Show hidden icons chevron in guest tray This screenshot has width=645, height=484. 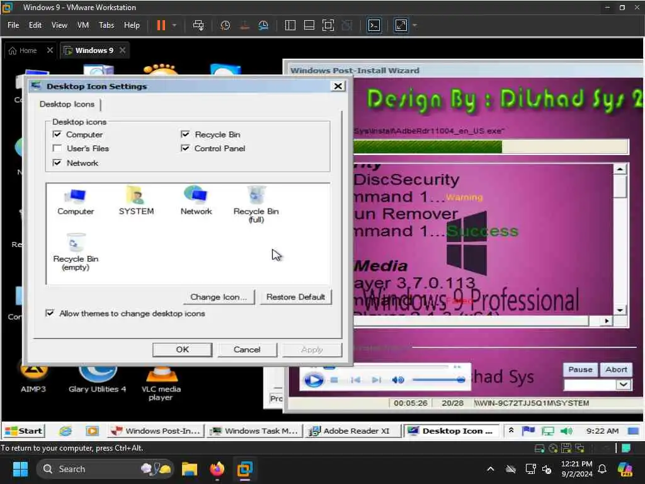511,430
